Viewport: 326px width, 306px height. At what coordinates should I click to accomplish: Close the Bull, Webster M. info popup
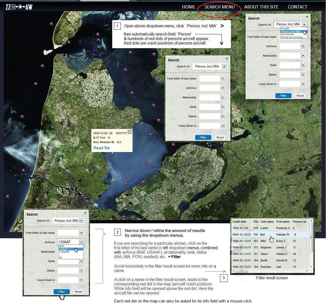(130, 132)
